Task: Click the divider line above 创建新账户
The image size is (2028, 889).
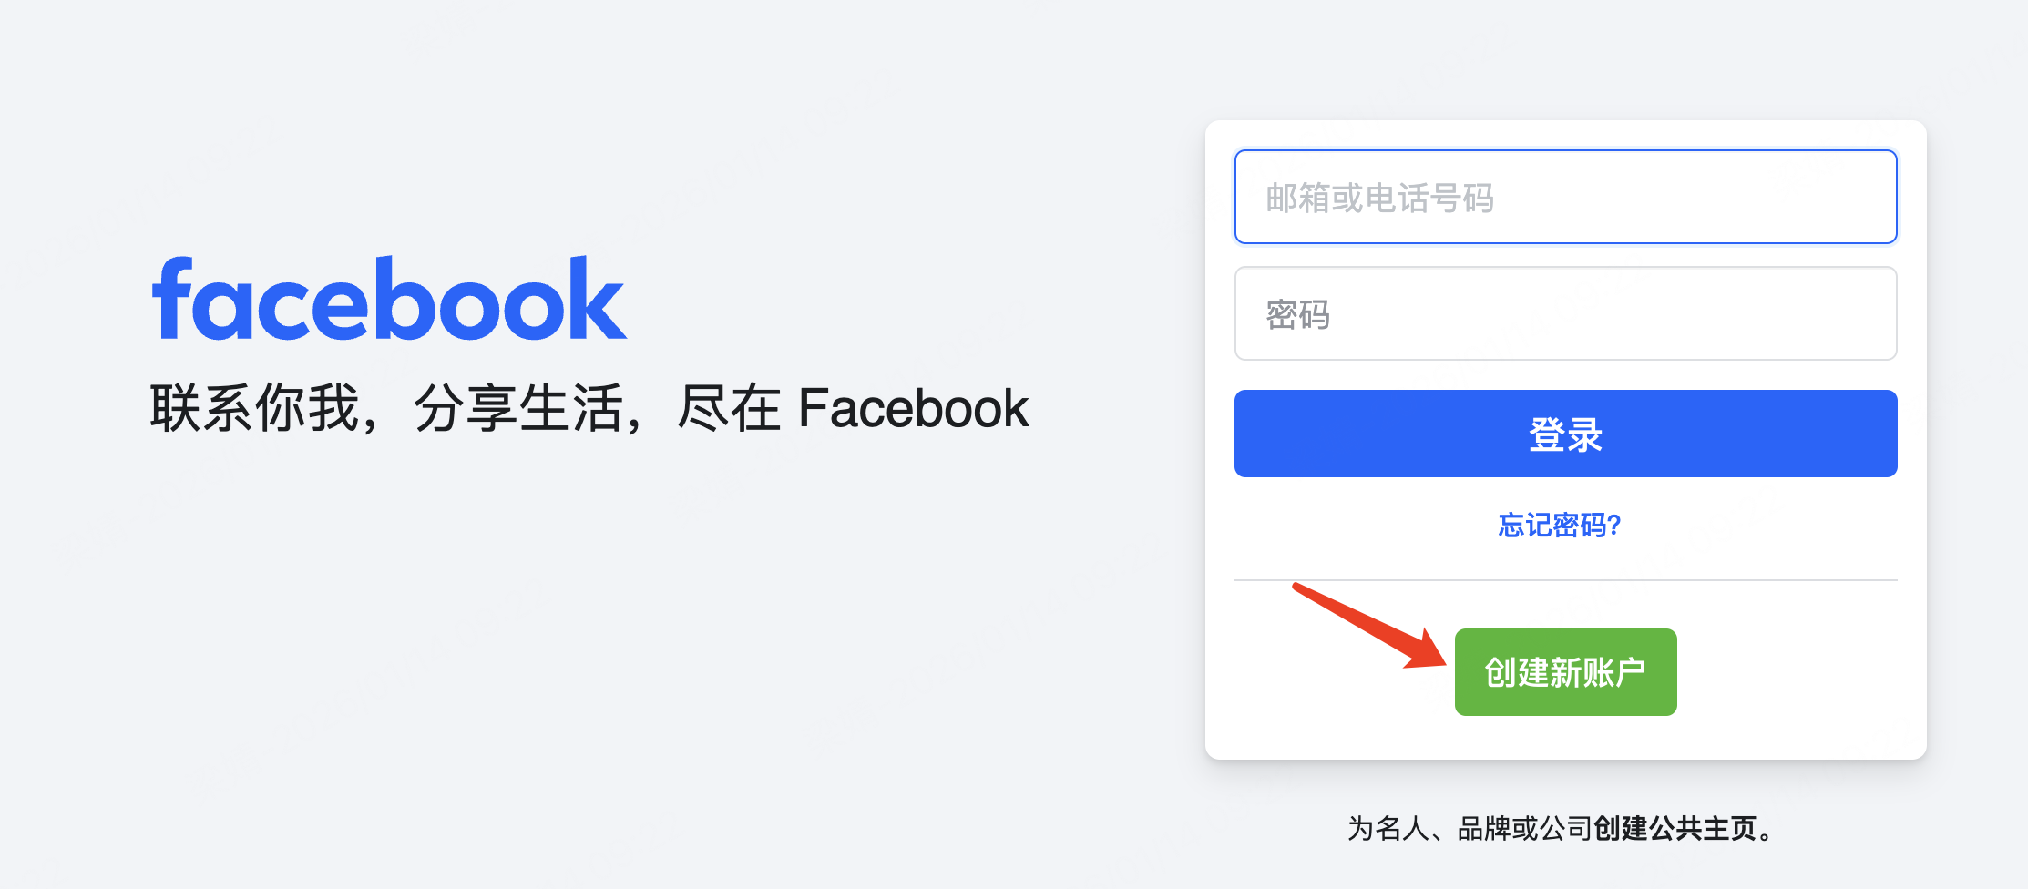Action: click(x=1565, y=579)
